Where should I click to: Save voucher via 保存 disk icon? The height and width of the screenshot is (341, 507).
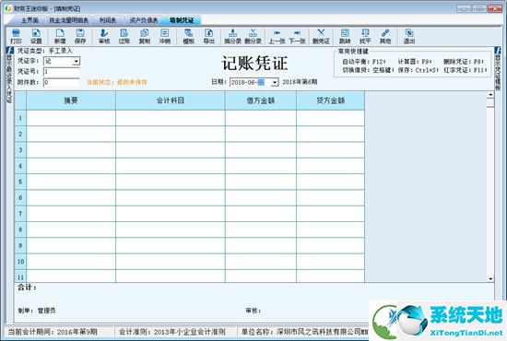(80, 36)
